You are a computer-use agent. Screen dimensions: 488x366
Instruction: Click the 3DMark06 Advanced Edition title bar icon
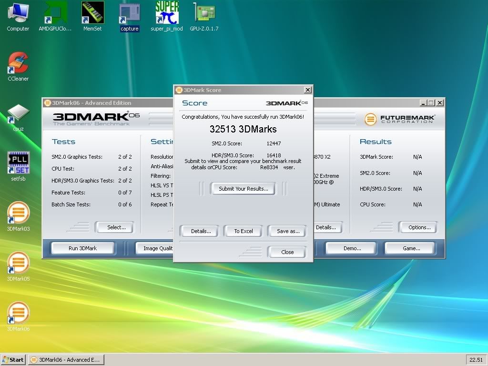(47, 103)
